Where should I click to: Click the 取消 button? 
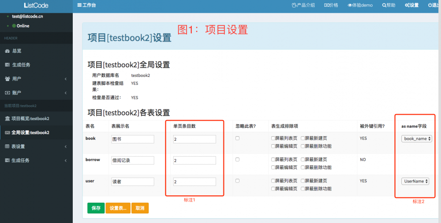pos(140,208)
